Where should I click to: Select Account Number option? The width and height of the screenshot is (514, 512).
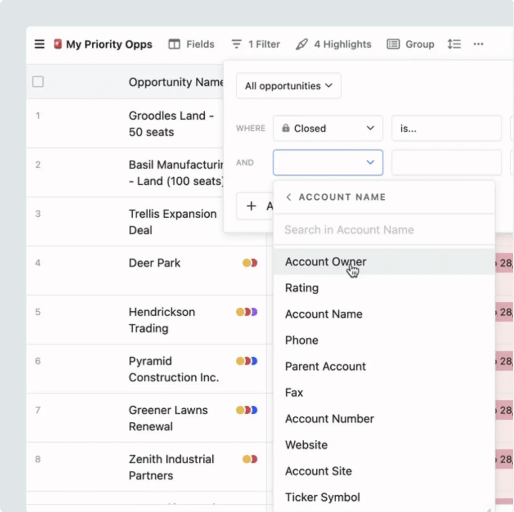pyautogui.click(x=384, y=418)
